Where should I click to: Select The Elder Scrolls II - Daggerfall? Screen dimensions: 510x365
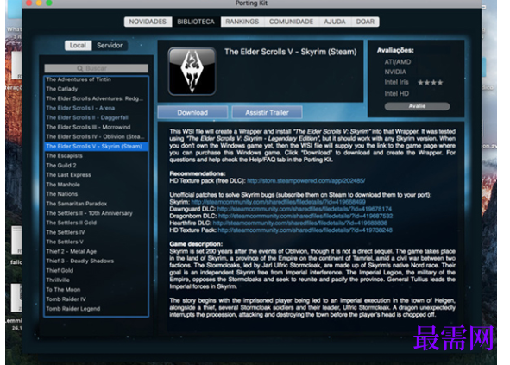[x=97, y=117]
